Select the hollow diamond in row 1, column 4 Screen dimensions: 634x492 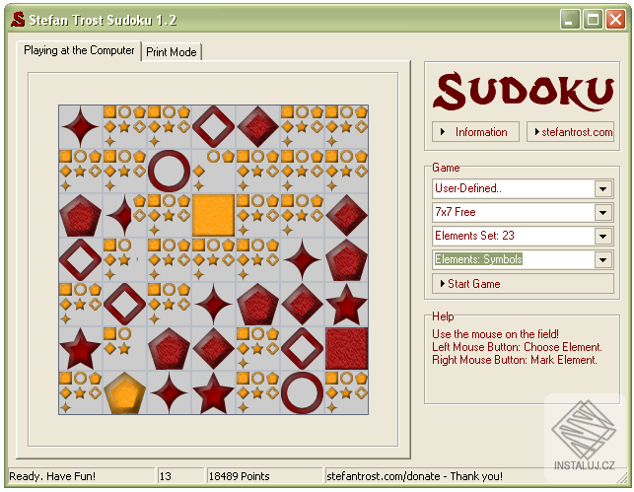pyautogui.click(x=214, y=126)
